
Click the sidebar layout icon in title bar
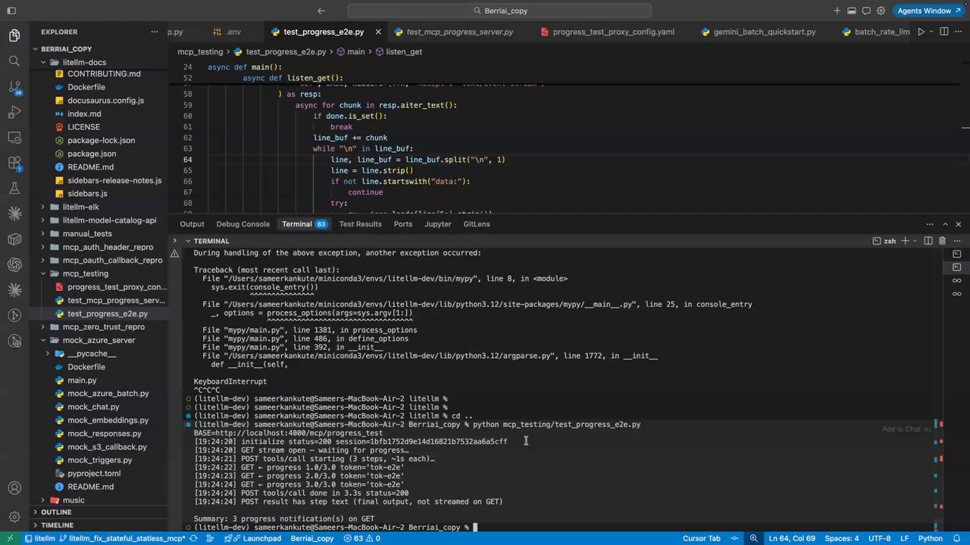(x=11, y=11)
